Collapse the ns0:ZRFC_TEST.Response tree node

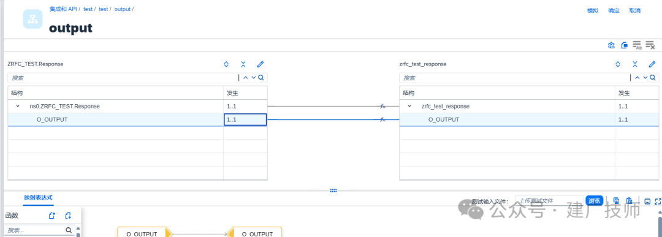(18, 107)
